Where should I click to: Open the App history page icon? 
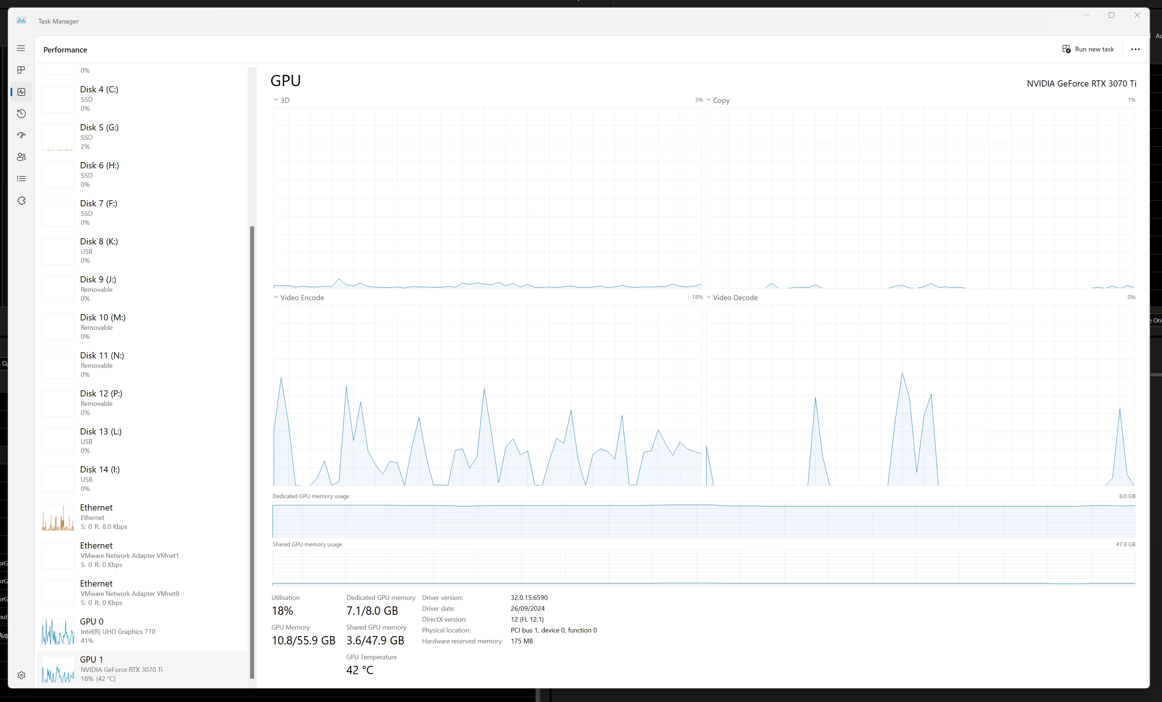point(21,114)
